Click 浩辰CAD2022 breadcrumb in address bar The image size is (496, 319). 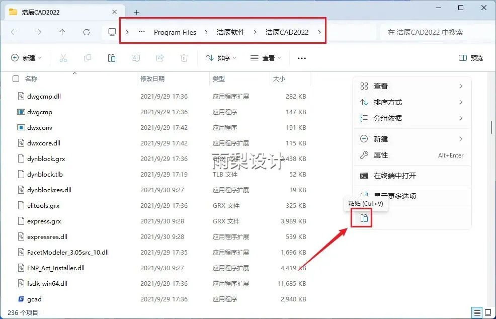tap(287, 32)
